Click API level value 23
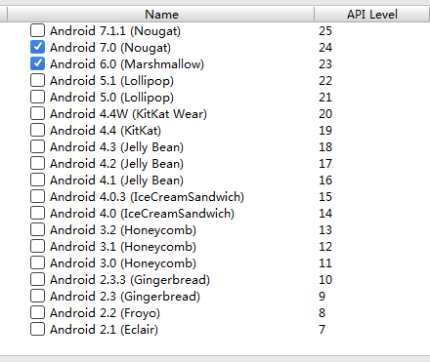Screen dimensions: 430x362 [x=325, y=64]
